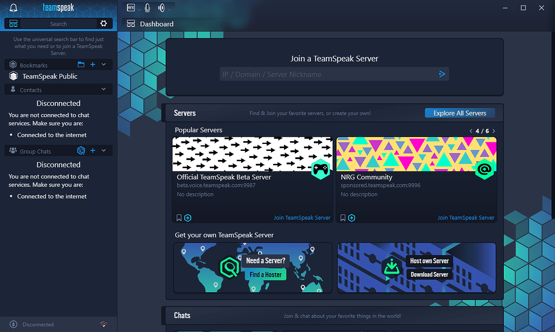Screen dimensions: 555x332
Task: Toggle the microphone mute
Action: [147, 8]
